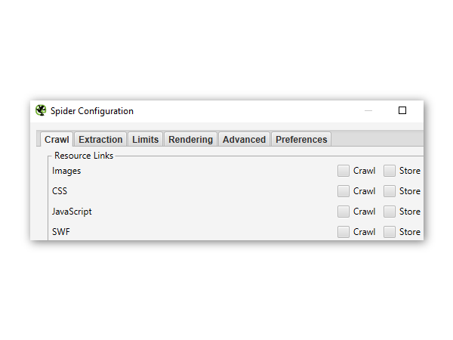Enable Store checkbox for Images
The image size is (453, 340).
point(390,171)
